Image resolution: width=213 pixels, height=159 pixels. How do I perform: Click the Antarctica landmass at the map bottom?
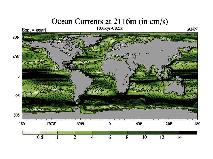(120, 117)
